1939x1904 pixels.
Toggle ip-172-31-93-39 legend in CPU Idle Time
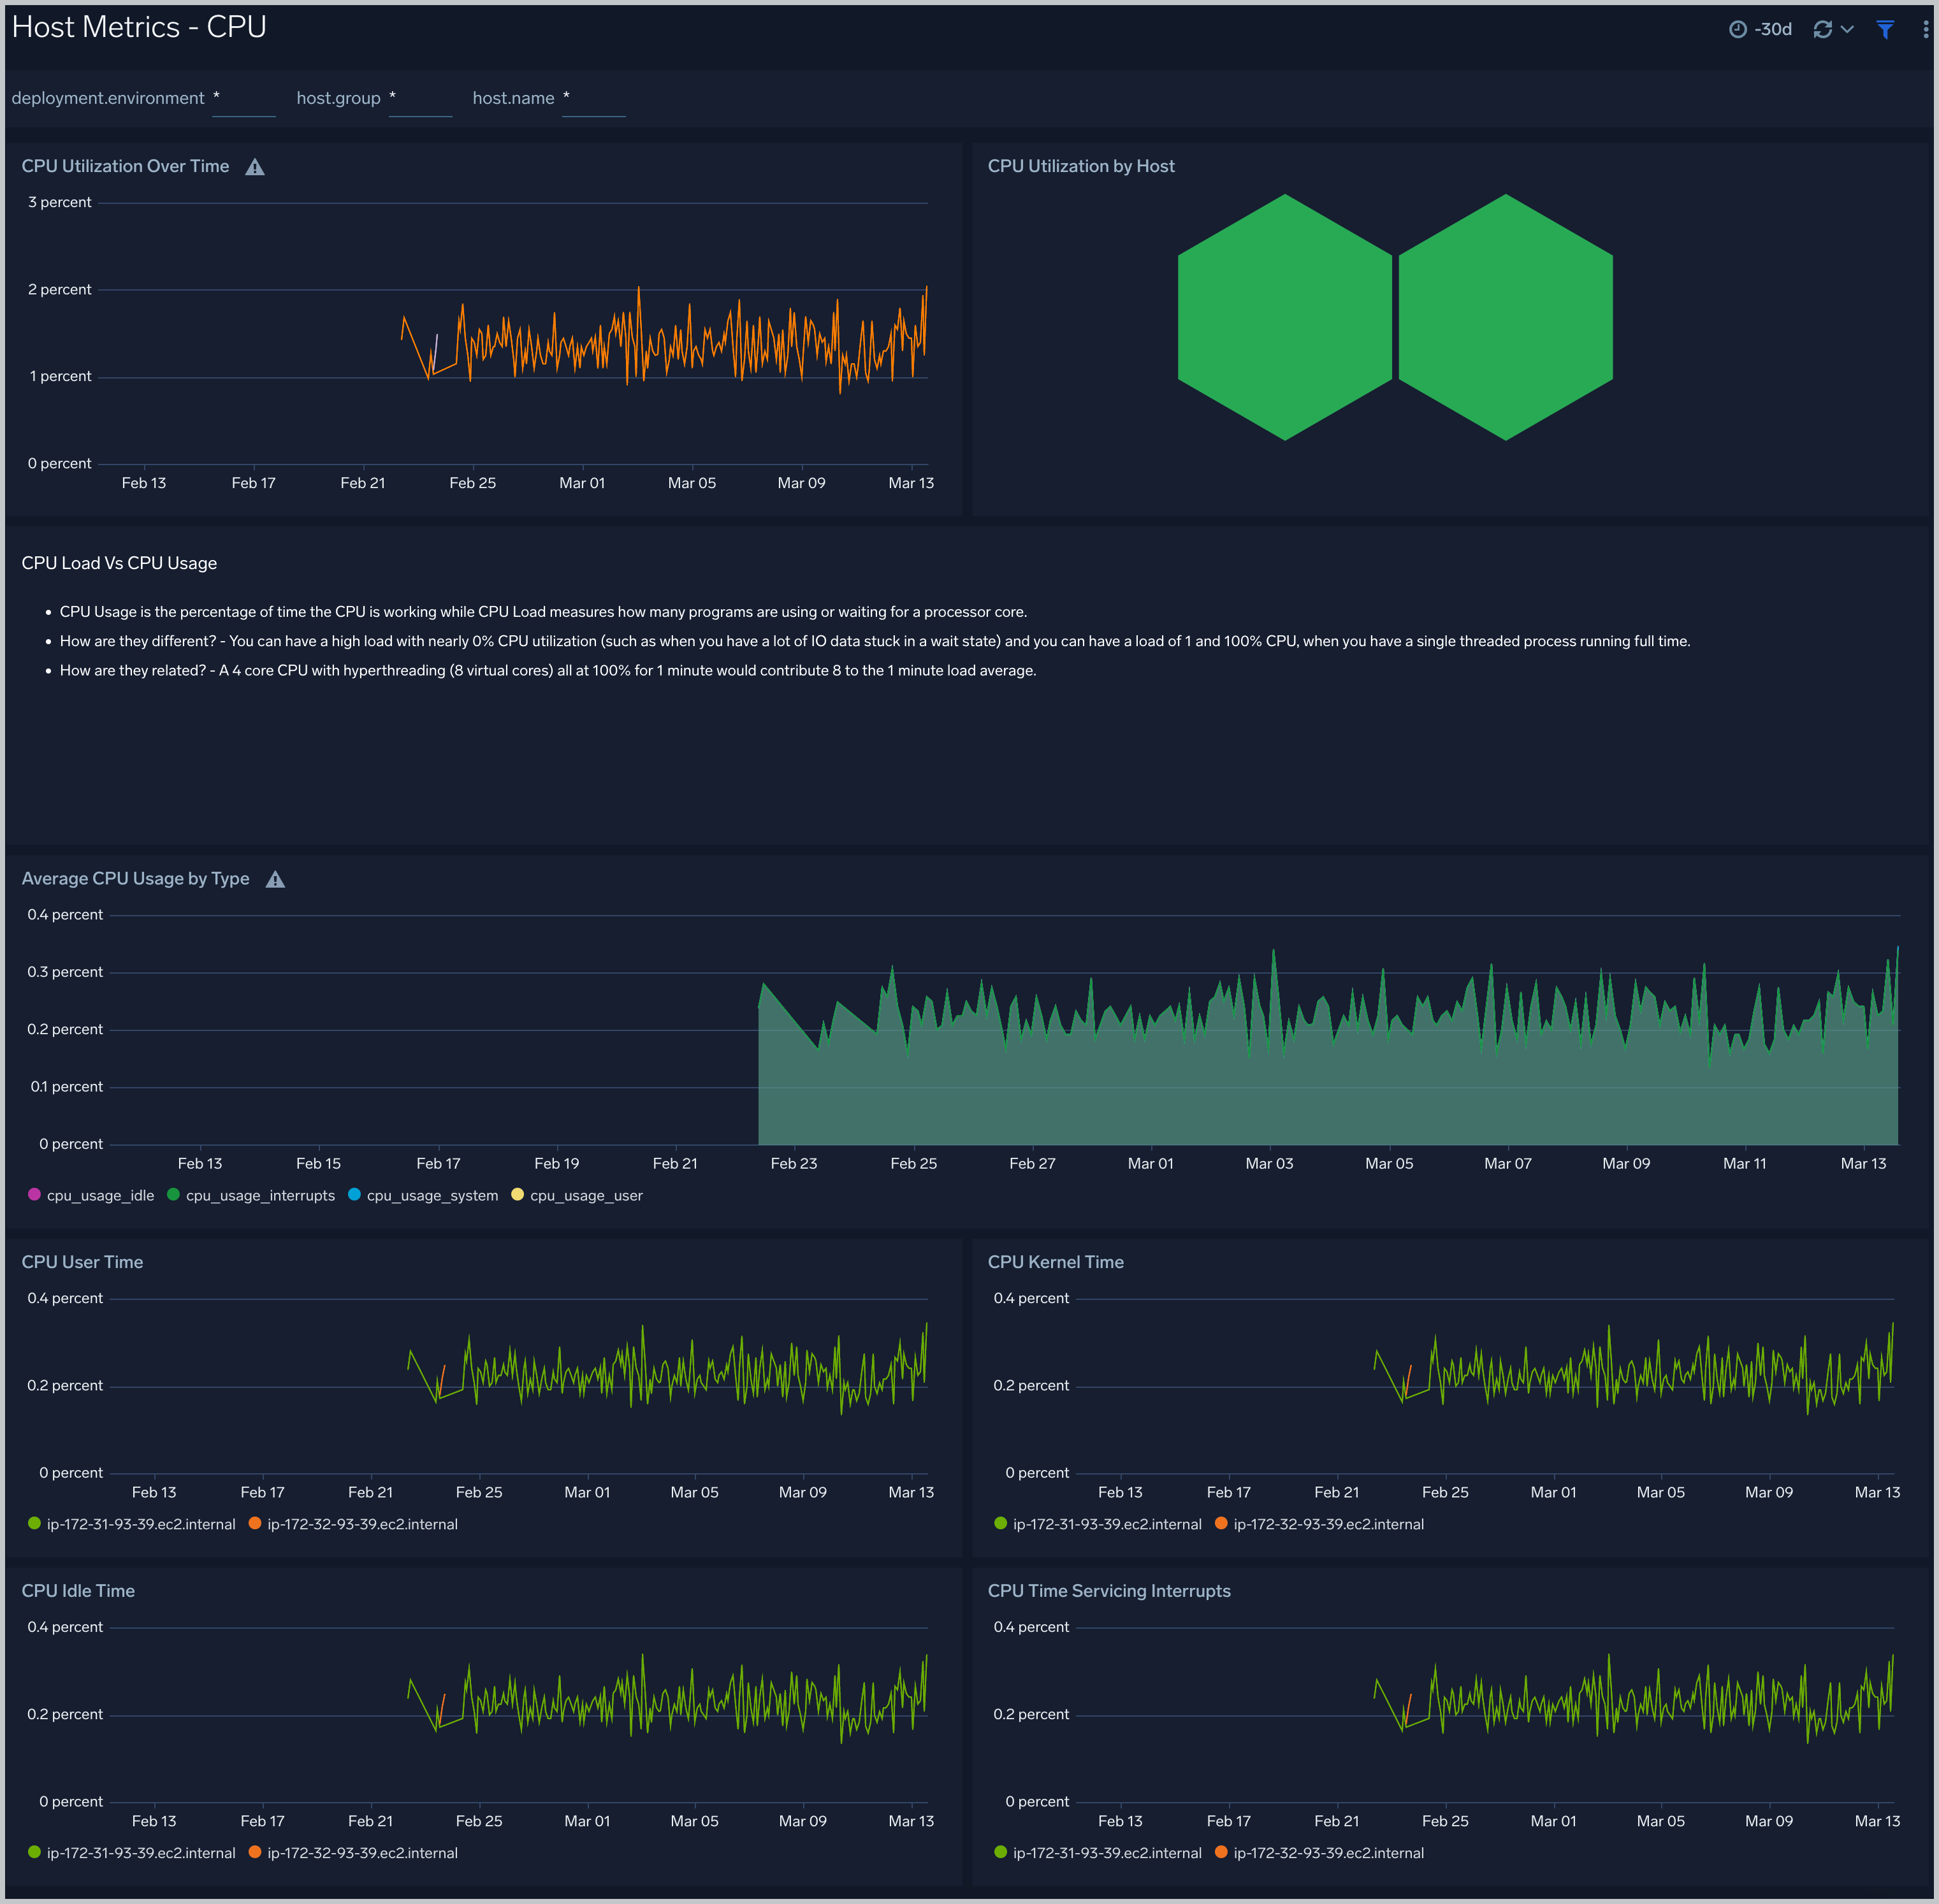(132, 1853)
